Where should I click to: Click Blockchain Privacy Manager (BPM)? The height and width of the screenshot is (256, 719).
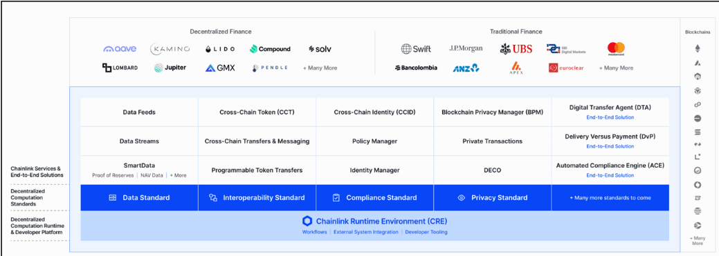pyautogui.click(x=493, y=112)
